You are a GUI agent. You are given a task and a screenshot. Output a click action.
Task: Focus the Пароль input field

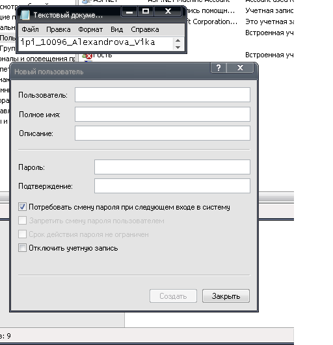(172, 167)
